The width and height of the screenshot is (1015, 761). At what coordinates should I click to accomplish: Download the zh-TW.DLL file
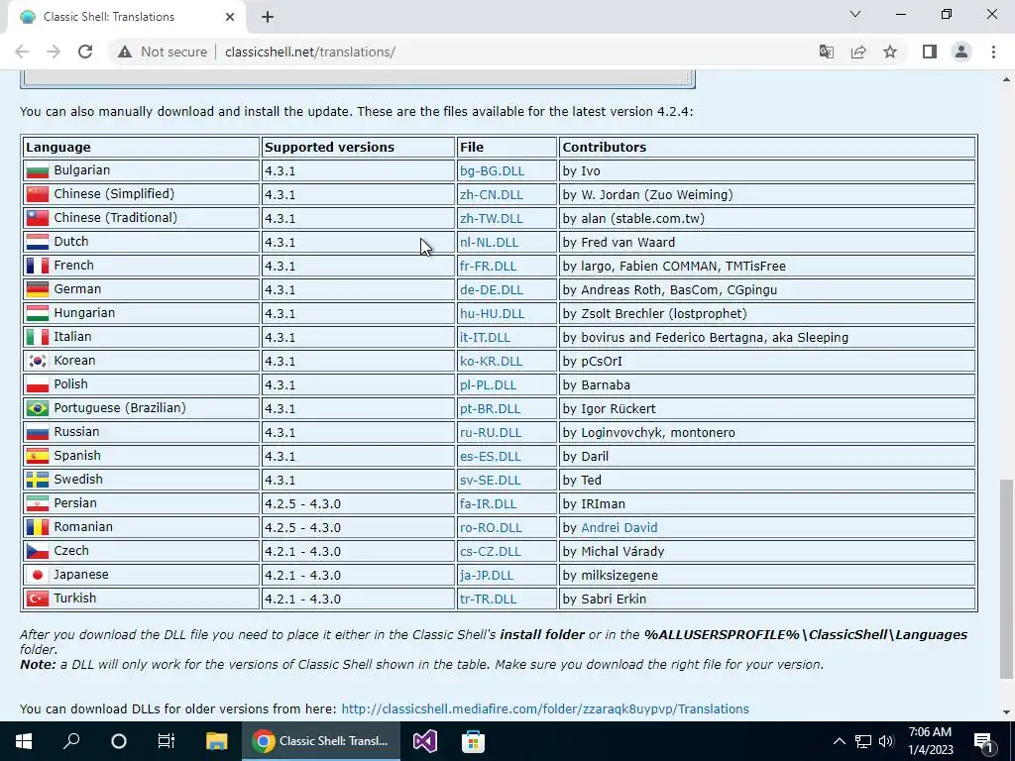point(491,219)
